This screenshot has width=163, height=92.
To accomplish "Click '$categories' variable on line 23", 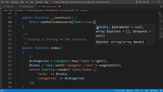I will pos(39,61).
